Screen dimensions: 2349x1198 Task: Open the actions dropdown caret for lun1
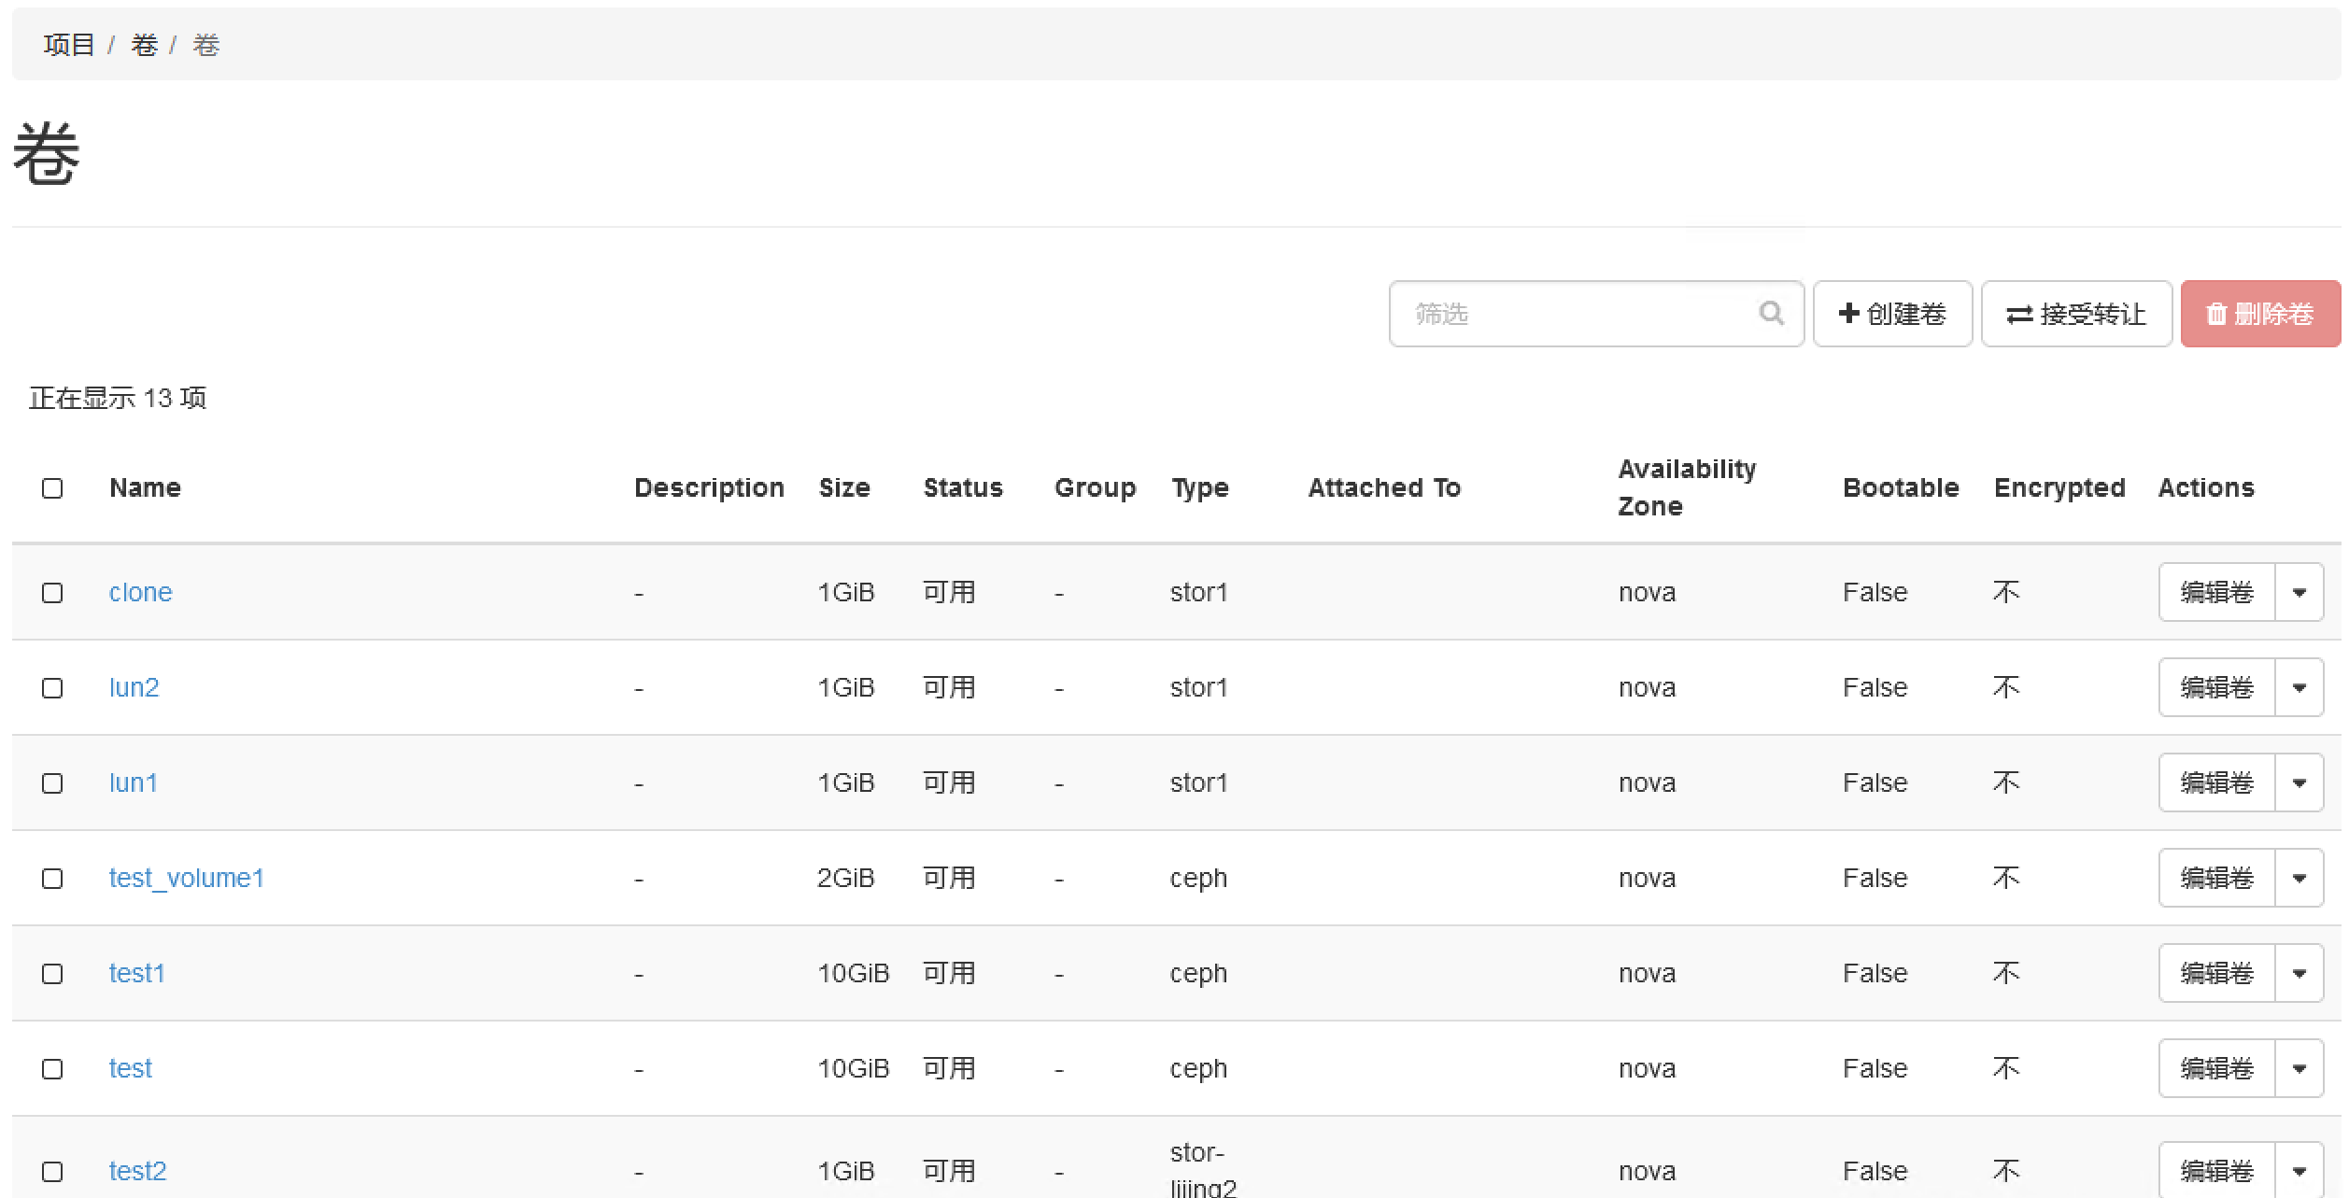click(2299, 782)
